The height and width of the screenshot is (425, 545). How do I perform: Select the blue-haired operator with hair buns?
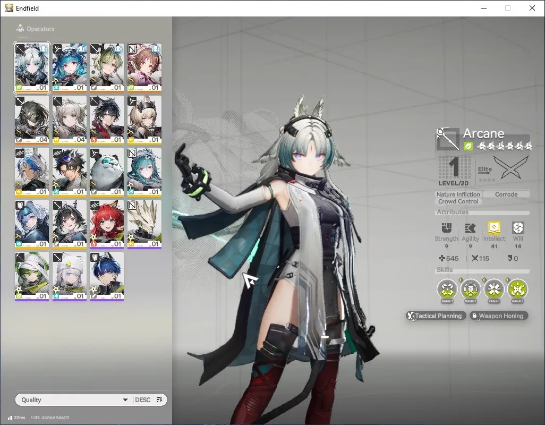pyautogui.click(x=32, y=224)
